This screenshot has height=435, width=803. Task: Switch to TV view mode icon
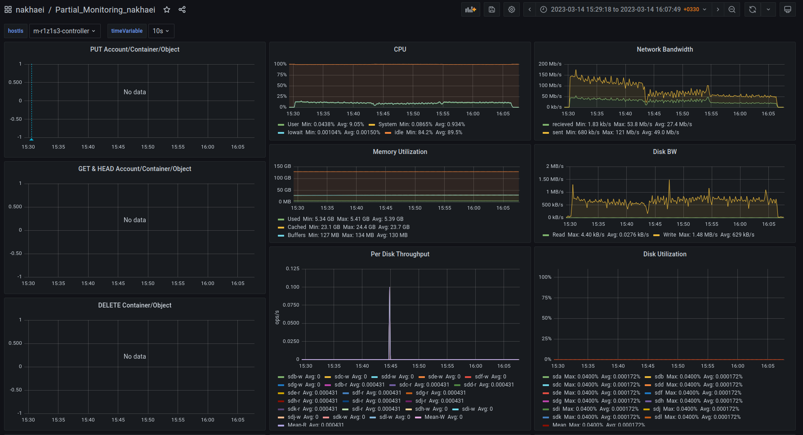tap(788, 9)
